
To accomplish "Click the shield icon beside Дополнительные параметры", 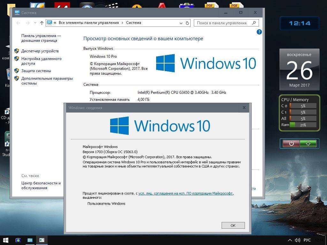I will point(17,78).
